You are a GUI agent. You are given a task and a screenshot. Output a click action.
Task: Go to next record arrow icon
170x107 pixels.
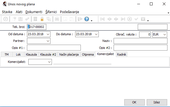point(116,19)
